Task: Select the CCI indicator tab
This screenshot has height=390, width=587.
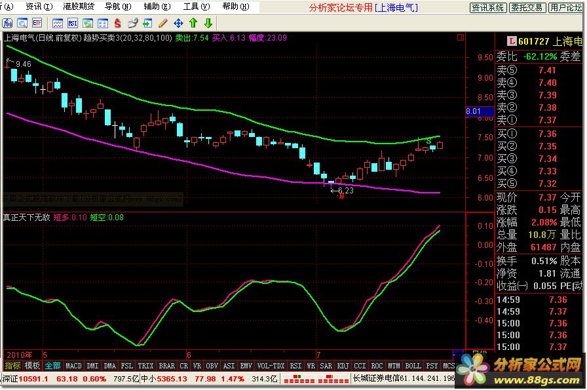Action: pos(360,366)
